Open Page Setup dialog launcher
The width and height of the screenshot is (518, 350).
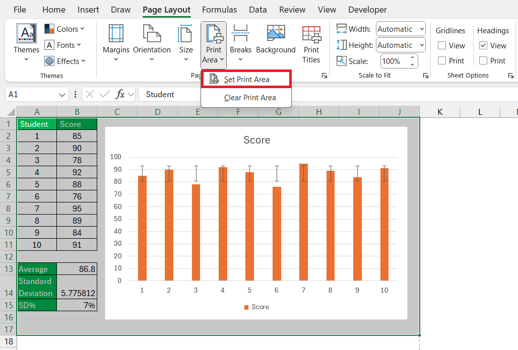tap(325, 76)
